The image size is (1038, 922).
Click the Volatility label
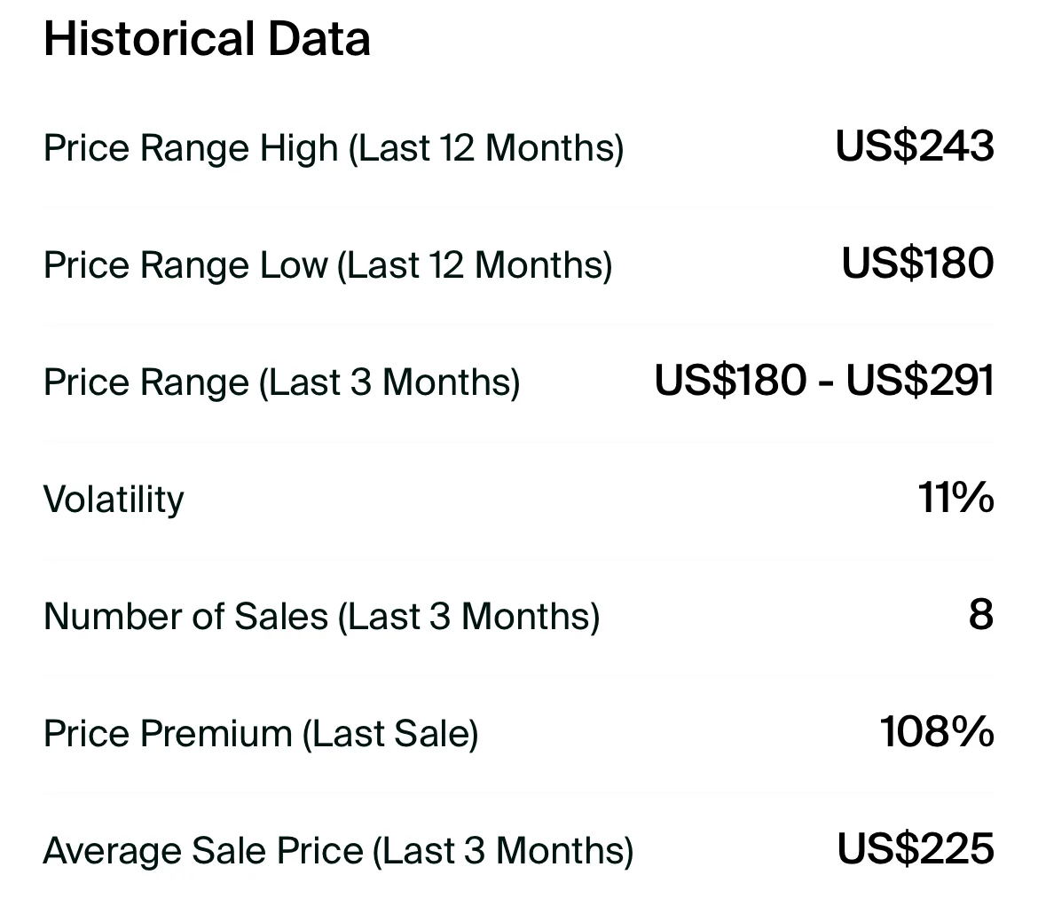[114, 499]
